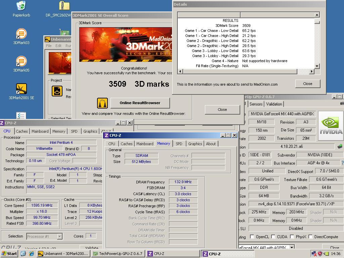Screen dimensions: 344x258
Task: Toggle the PhysX checkbox
Action: [292, 236]
